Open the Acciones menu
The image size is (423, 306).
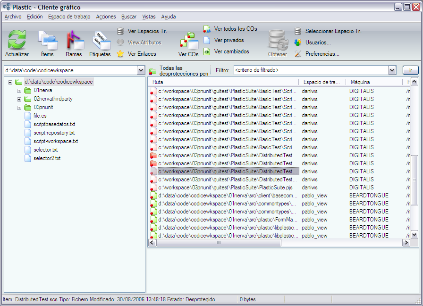(106, 17)
